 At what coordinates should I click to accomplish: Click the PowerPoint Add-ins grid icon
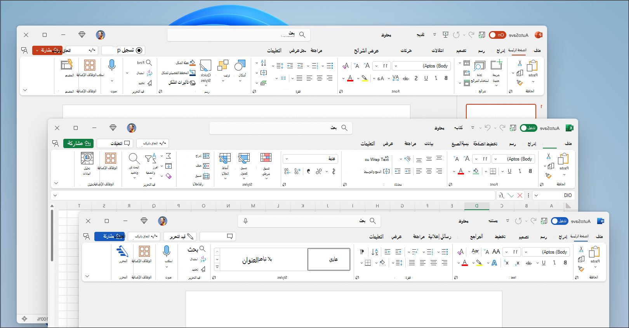click(x=90, y=65)
